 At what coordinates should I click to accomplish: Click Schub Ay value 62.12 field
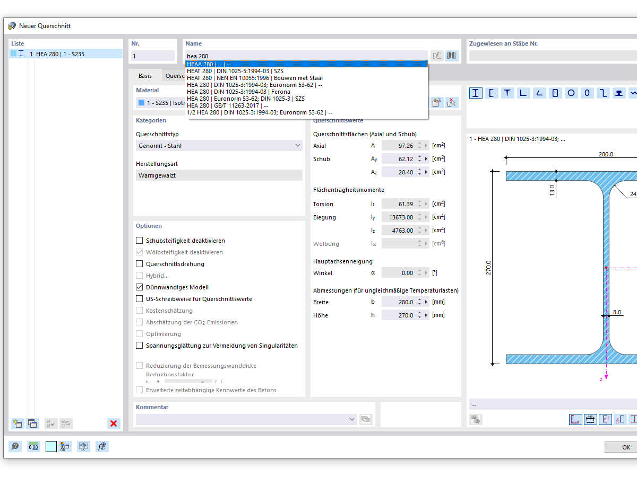[398, 159]
